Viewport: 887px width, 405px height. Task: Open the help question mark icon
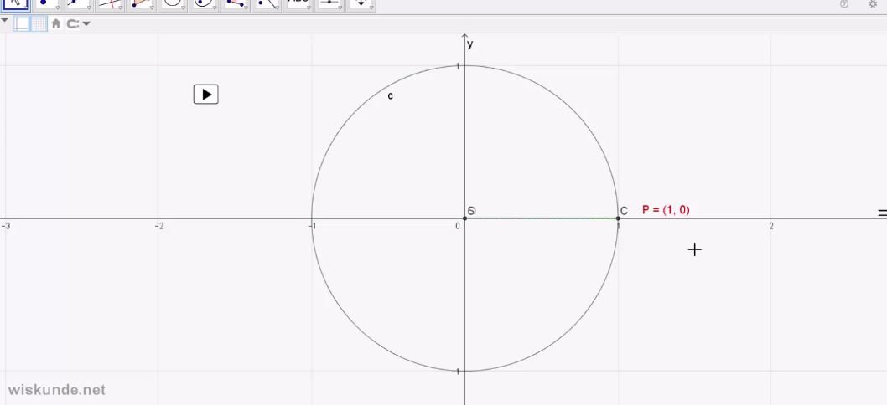pyautogui.click(x=844, y=4)
